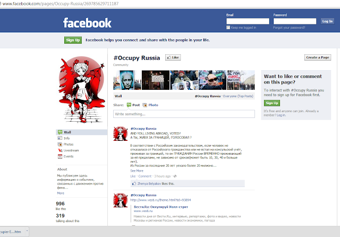Focus the Email input field
Viewport: 340px width, 237px height.
click(x=248, y=21)
